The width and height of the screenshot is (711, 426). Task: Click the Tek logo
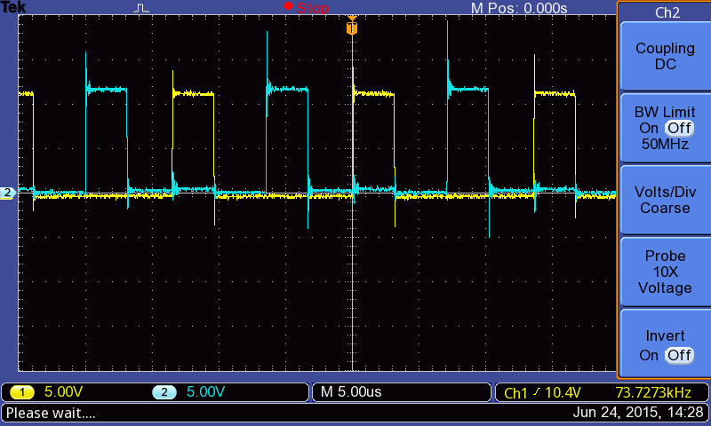[x=13, y=7]
